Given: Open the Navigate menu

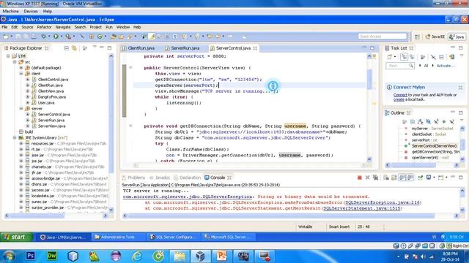Looking at the screenshot, I should tap(63, 27).
